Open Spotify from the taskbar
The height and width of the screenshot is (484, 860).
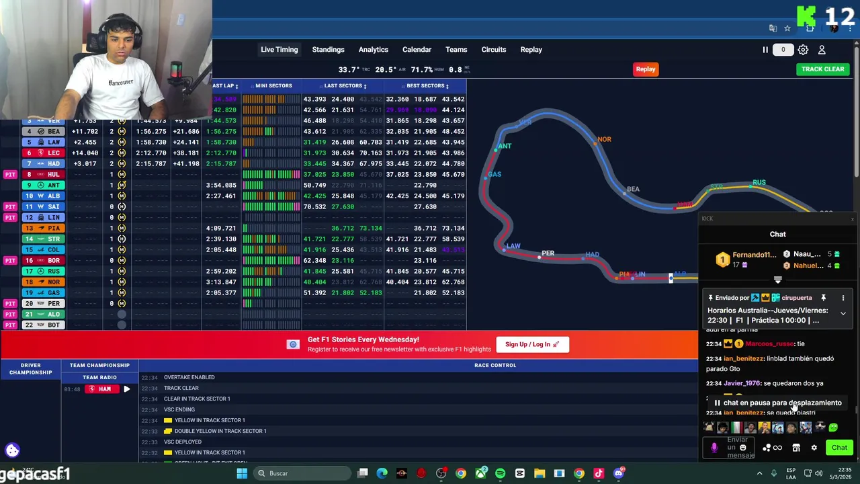point(500,473)
